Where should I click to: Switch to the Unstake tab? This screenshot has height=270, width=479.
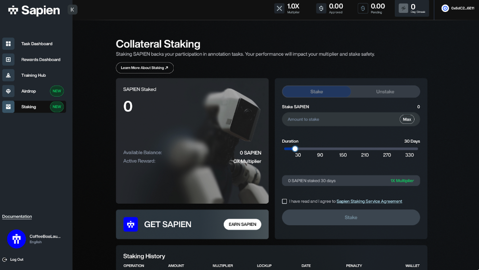pyautogui.click(x=385, y=92)
